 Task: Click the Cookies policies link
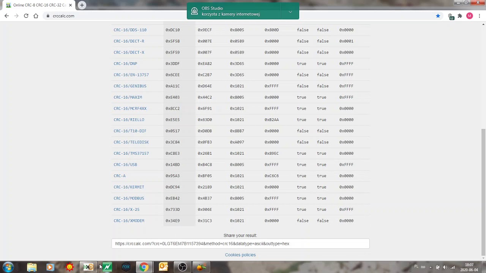pos(240,255)
